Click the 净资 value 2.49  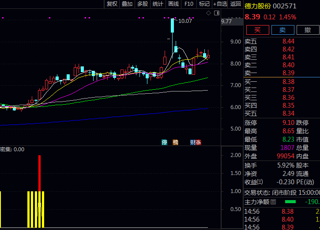(x=288, y=174)
